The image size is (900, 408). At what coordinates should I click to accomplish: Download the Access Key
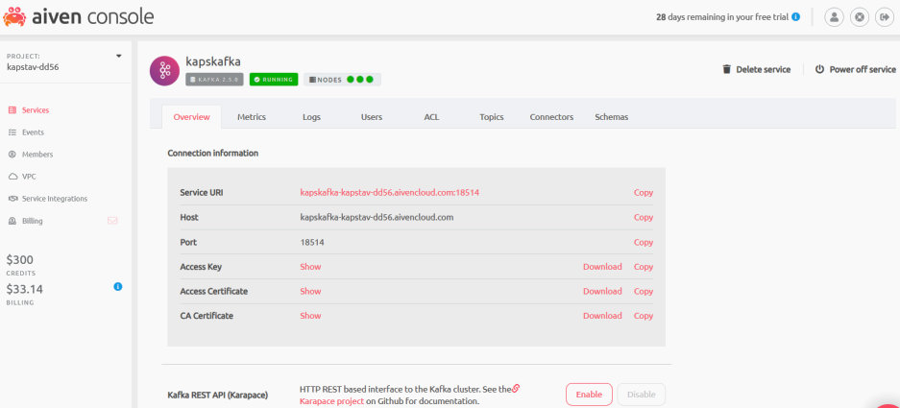[x=602, y=267]
